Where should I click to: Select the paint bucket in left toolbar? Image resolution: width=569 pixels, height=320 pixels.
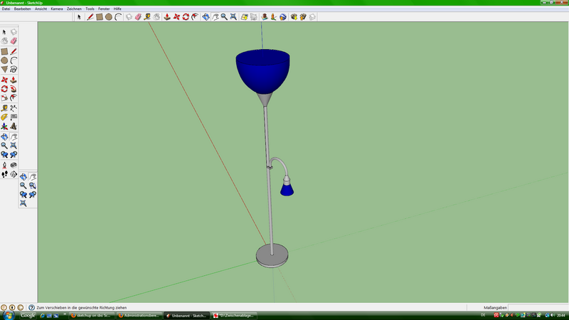(5, 41)
